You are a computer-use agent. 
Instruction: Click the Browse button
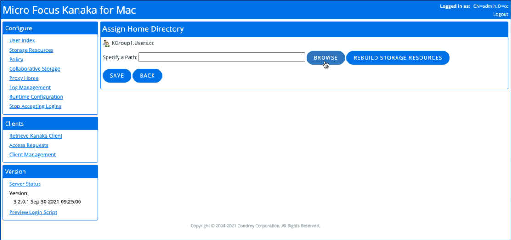[325, 58]
